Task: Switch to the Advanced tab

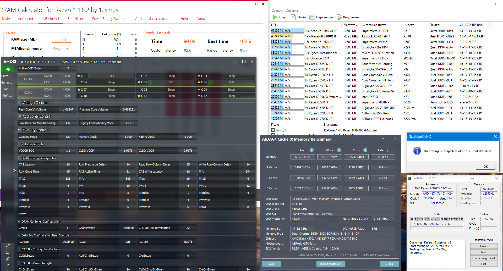Action: 25,19
